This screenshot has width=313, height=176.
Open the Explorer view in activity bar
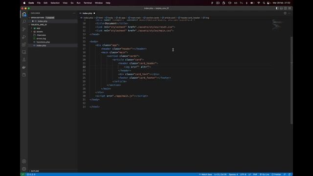[x=24, y=14]
